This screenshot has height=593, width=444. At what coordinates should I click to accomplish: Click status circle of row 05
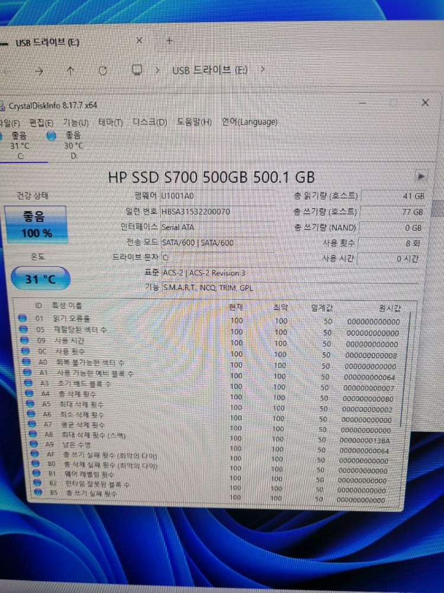[24, 329]
